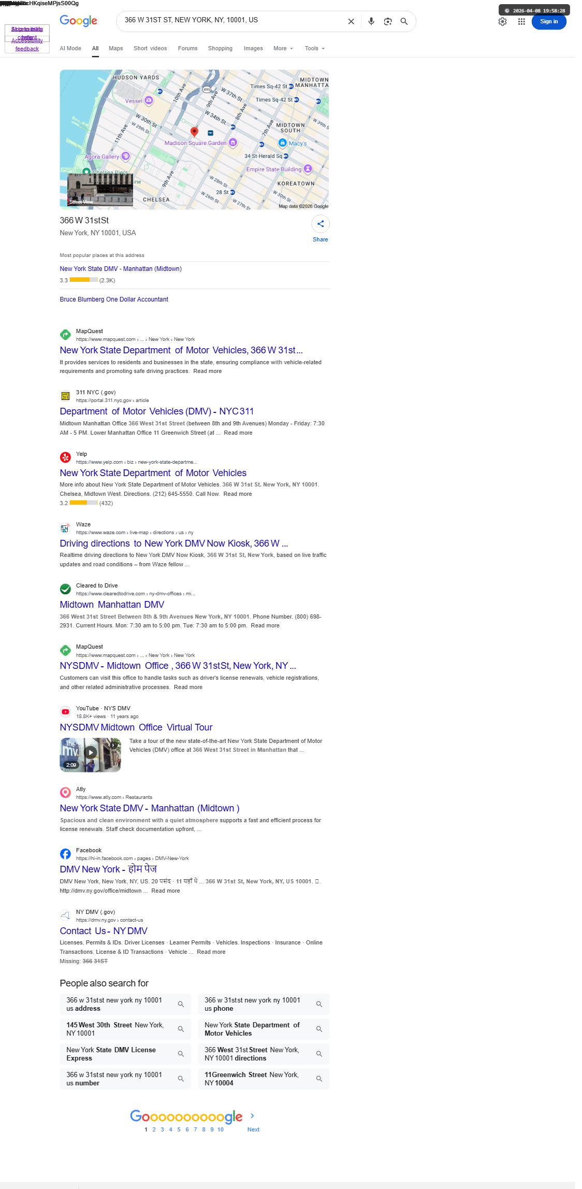Screen dimensions: 582x1189
Task: Switch to Maps tab
Action: [x=116, y=48]
